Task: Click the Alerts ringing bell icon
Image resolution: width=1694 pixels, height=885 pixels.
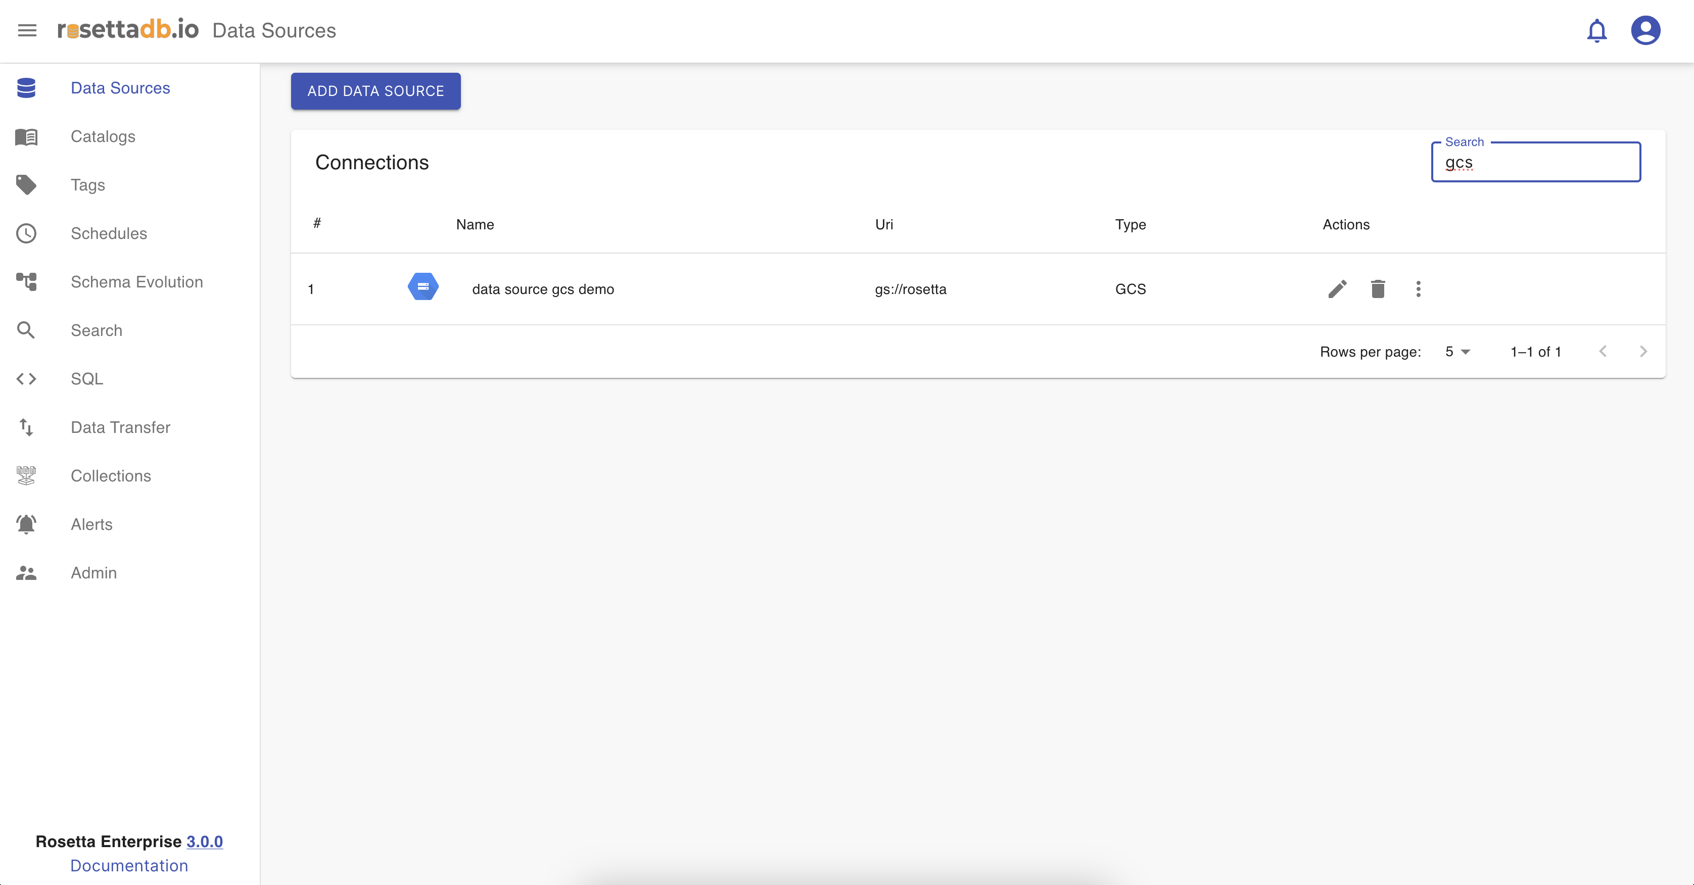Action: tap(26, 525)
